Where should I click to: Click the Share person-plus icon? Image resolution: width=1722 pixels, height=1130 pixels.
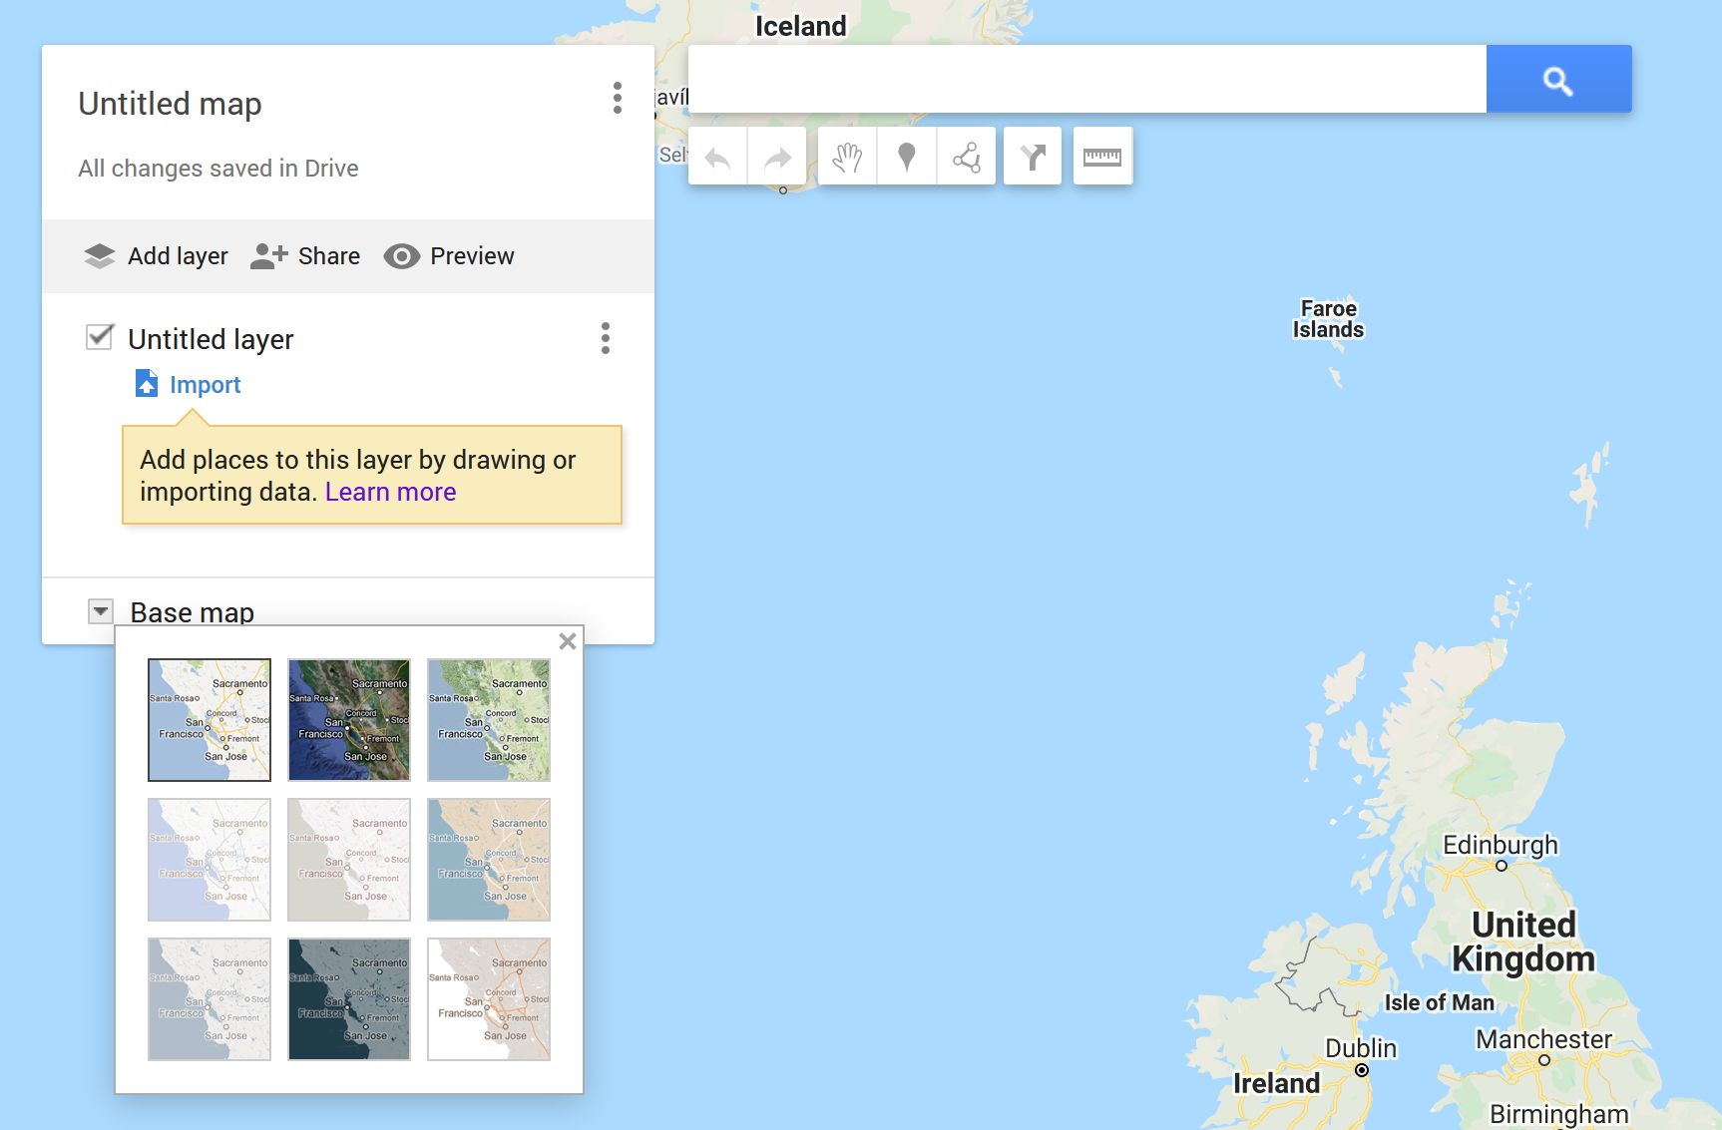[x=268, y=256]
